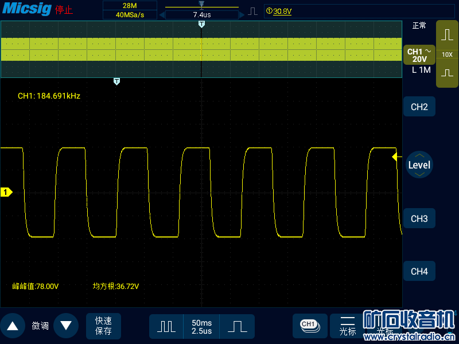The height and width of the screenshot is (344, 459).
Task: Toggle channel CH4 on
Action: [419, 272]
